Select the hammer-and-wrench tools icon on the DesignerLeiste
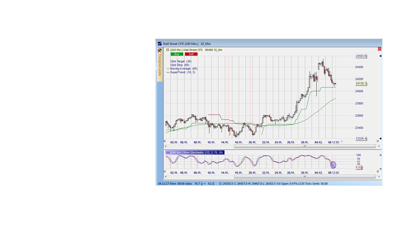Image resolution: width=418 pixels, height=242 pixels. point(159,51)
